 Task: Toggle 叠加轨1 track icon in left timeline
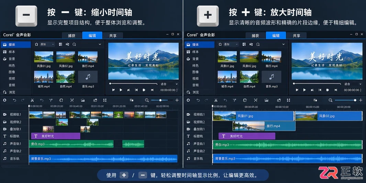[5, 129]
